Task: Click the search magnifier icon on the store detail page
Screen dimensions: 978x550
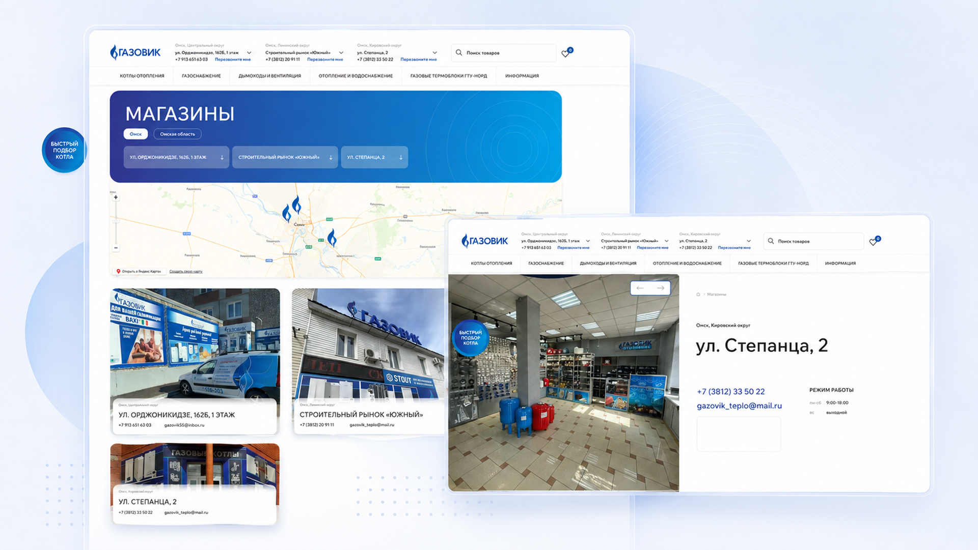Action: (771, 241)
